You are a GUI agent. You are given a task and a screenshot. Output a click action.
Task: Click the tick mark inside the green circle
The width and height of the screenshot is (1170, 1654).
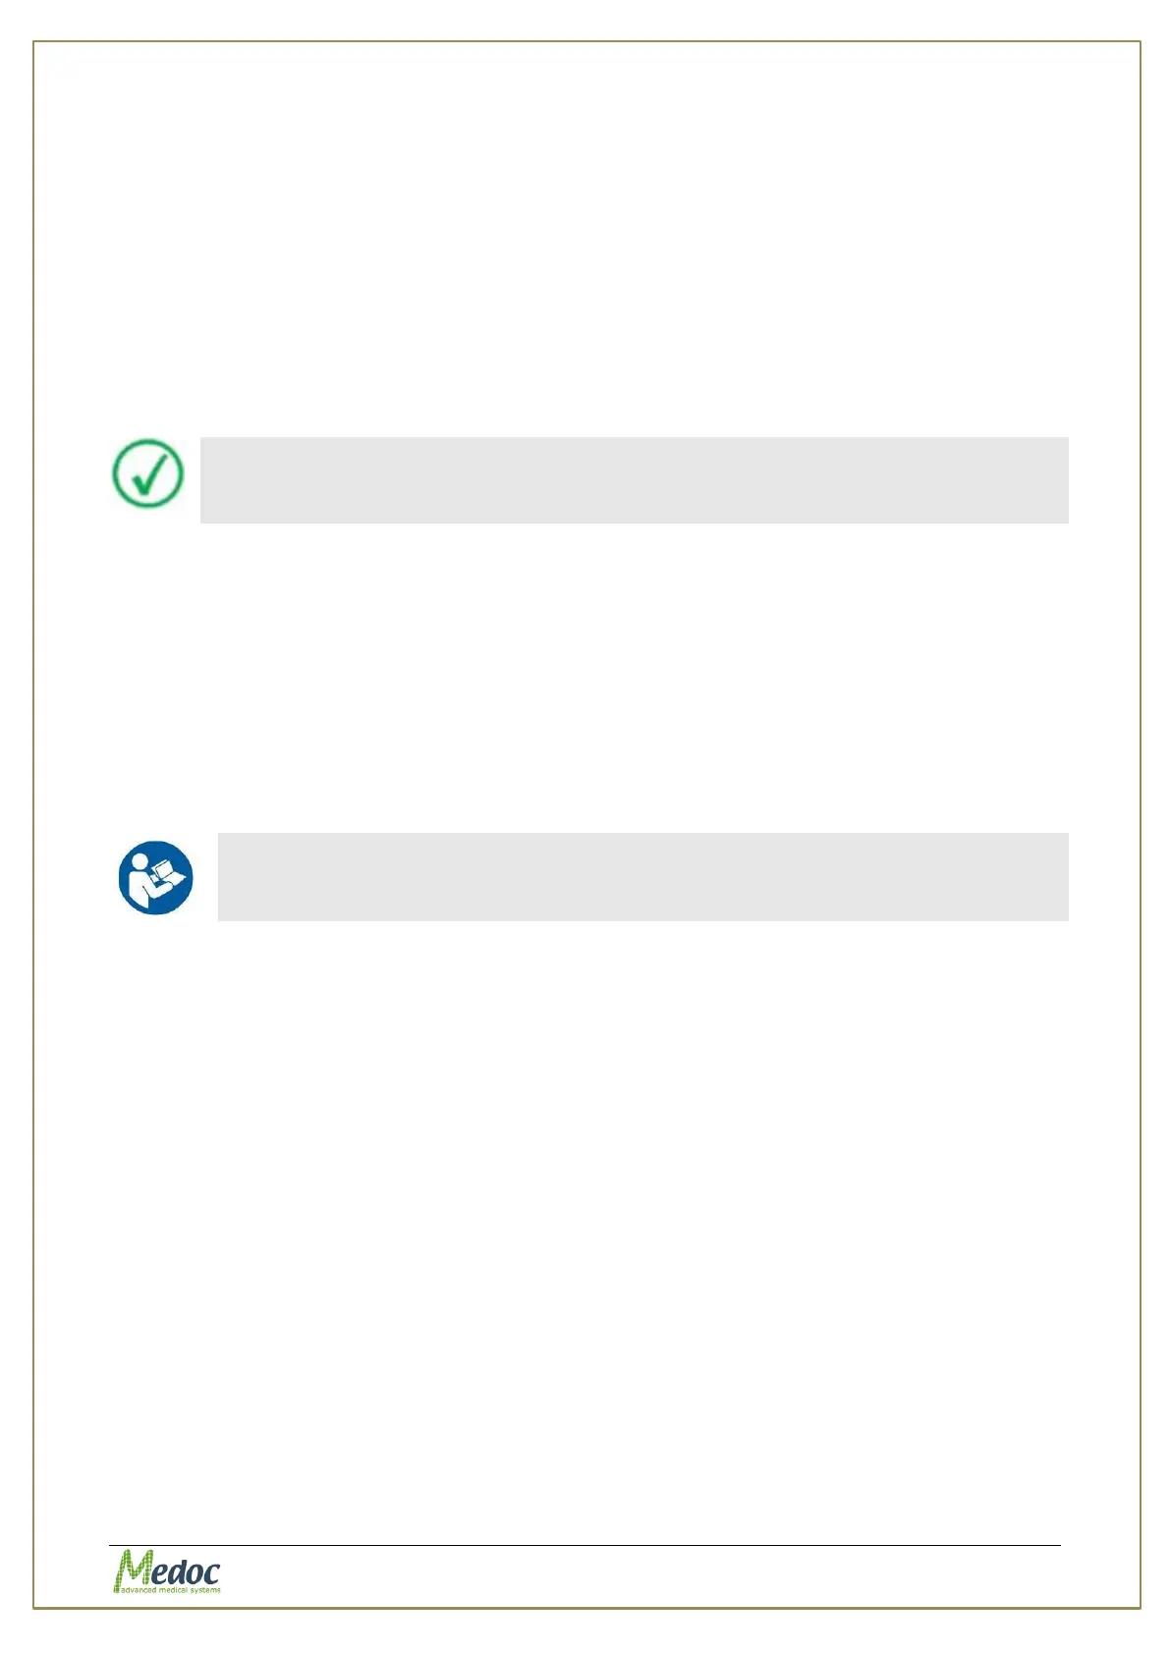tap(148, 474)
